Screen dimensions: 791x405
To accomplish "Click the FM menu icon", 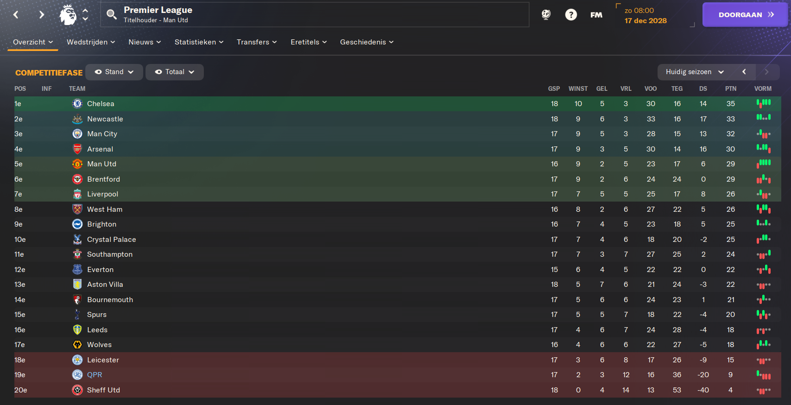I will coord(596,15).
